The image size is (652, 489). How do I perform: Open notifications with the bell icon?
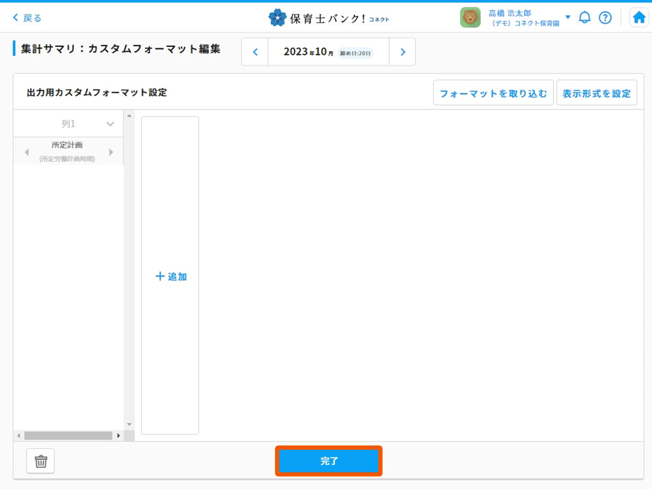click(x=585, y=18)
